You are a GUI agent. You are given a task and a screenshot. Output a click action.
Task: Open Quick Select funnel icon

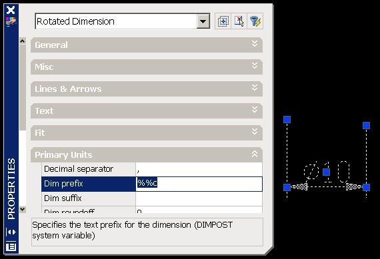click(x=255, y=21)
